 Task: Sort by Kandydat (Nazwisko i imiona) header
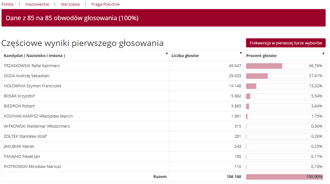(34, 55)
